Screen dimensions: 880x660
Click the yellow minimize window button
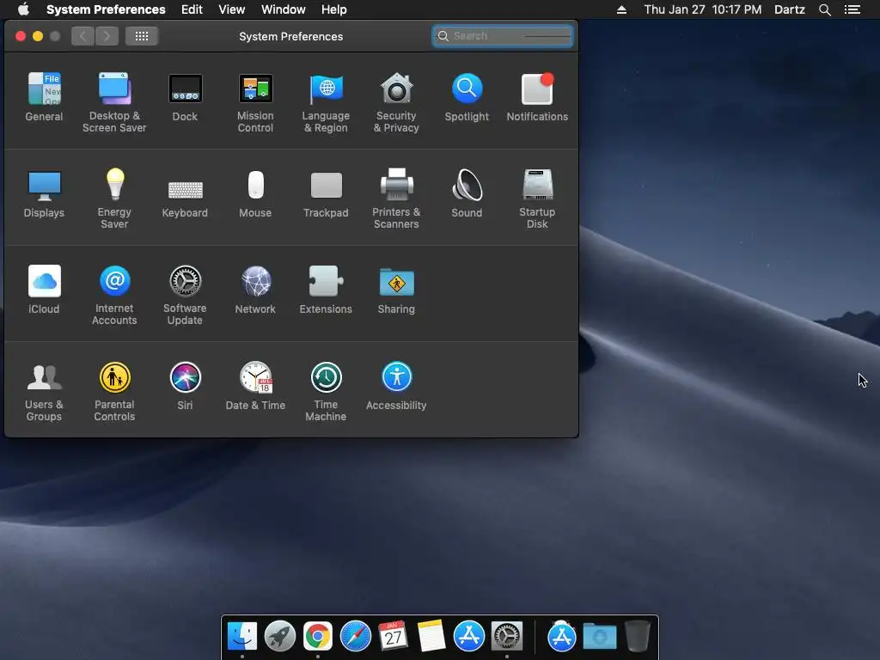(x=38, y=36)
